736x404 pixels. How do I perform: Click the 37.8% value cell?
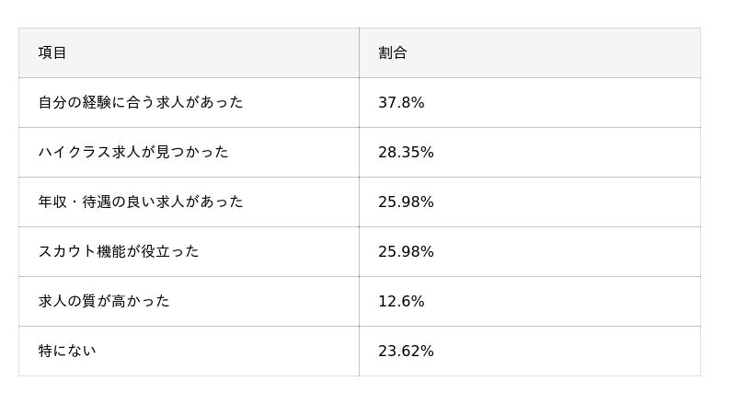(x=401, y=102)
